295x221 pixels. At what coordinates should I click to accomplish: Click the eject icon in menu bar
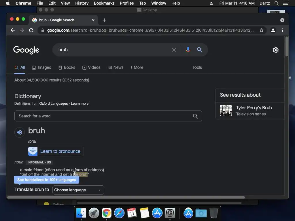(x=211, y=3)
